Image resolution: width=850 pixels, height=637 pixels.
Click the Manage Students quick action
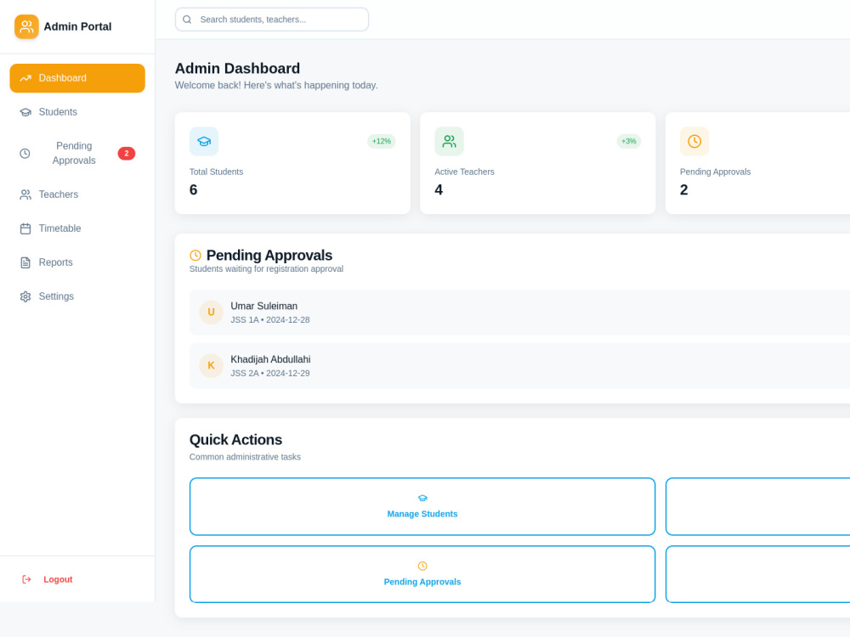422,506
